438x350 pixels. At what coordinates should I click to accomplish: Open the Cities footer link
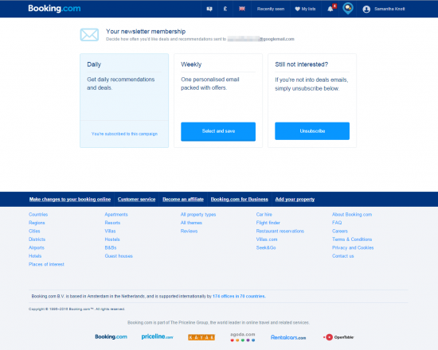tap(34, 231)
